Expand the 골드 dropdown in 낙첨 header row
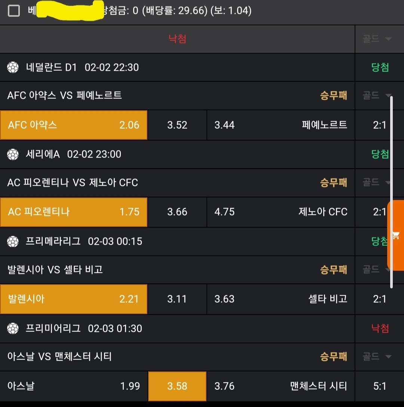The width and height of the screenshot is (404, 407). [x=377, y=39]
